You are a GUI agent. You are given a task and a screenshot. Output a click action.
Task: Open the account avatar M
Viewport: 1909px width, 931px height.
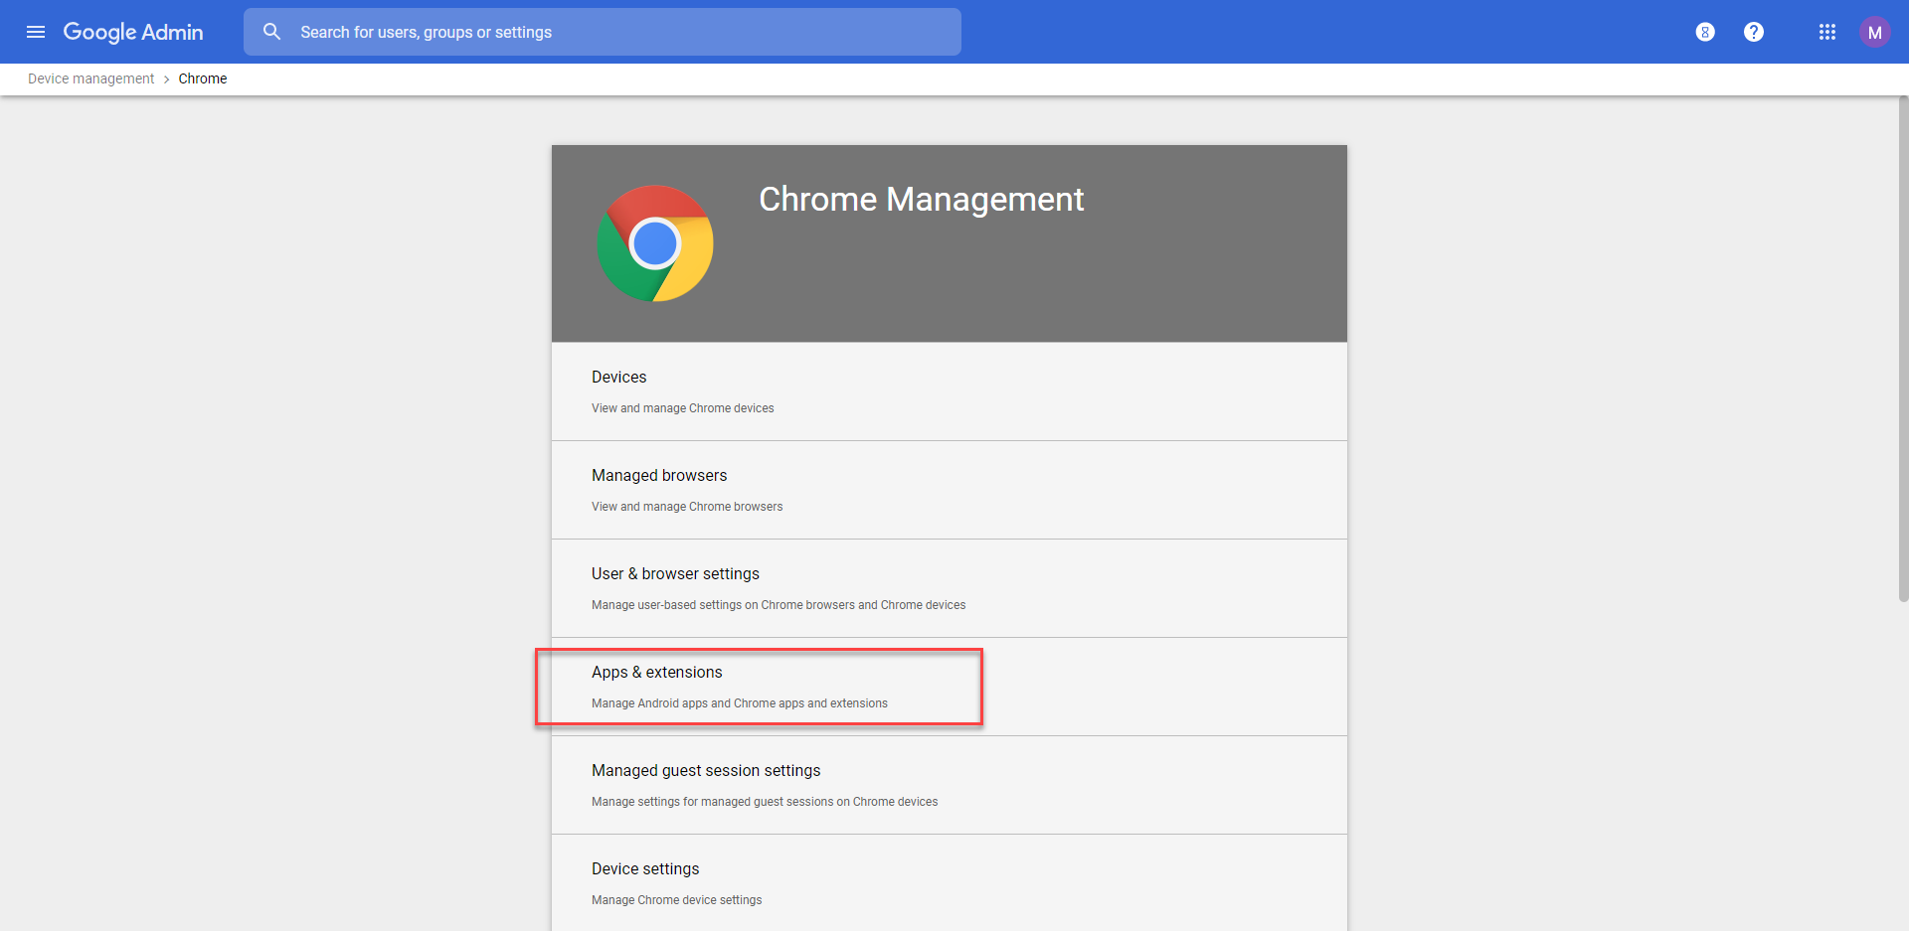(1874, 32)
